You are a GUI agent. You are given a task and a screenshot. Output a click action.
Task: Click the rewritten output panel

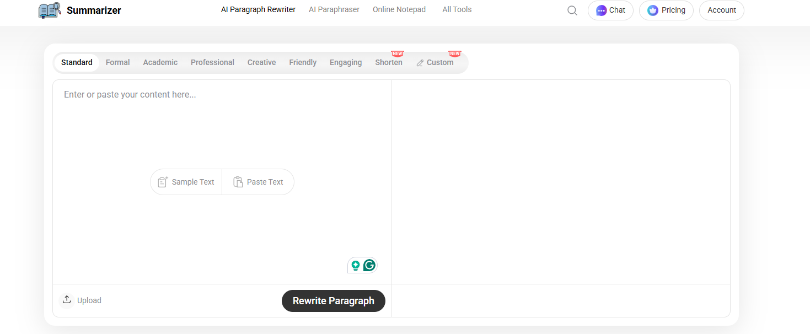(561, 182)
